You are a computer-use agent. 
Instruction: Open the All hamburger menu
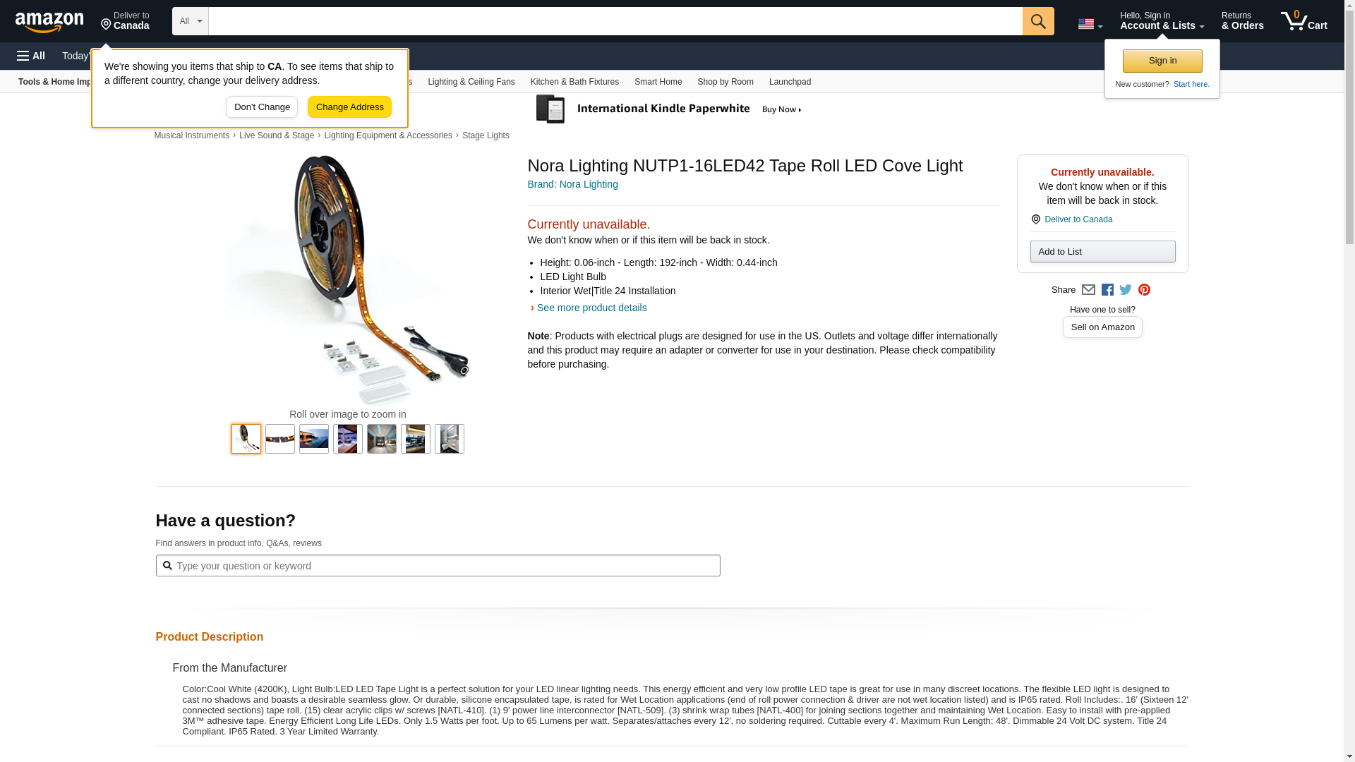[x=31, y=56]
